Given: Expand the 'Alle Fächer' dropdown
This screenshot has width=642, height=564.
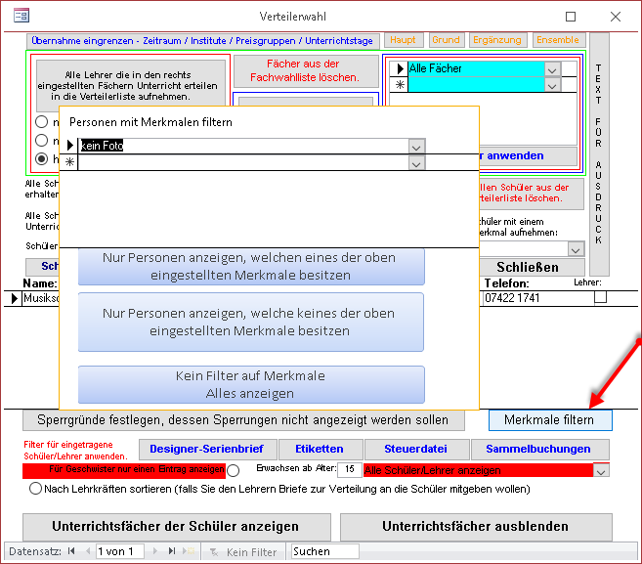Looking at the screenshot, I should click(x=553, y=69).
